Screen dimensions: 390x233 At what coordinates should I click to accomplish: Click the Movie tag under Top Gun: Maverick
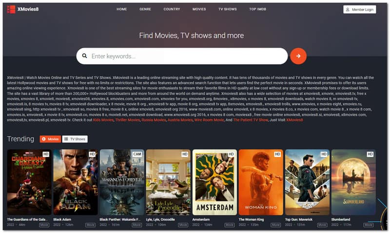[322, 225]
